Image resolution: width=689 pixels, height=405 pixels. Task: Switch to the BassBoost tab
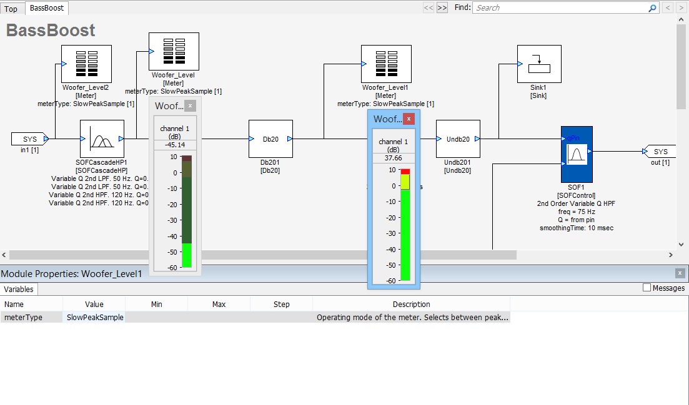click(x=47, y=8)
